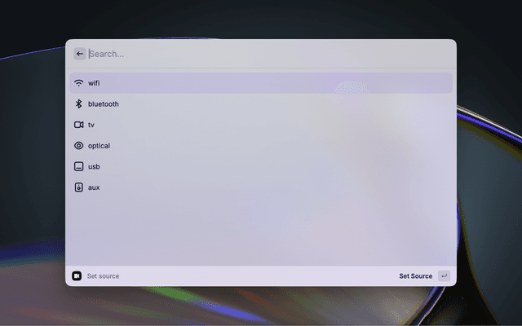Select aux from the list
This screenshot has height=326, width=522.
pos(261,187)
